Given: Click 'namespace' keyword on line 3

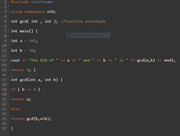Looking at the screenshot, I should [34, 12].
